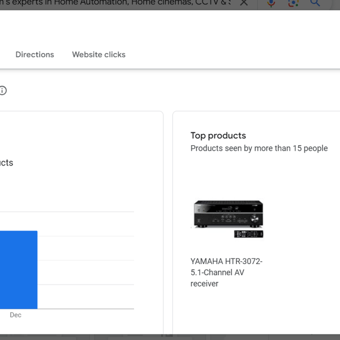Clear the search box with the X icon
The width and height of the screenshot is (340, 340).
click(x=244, y=3)
